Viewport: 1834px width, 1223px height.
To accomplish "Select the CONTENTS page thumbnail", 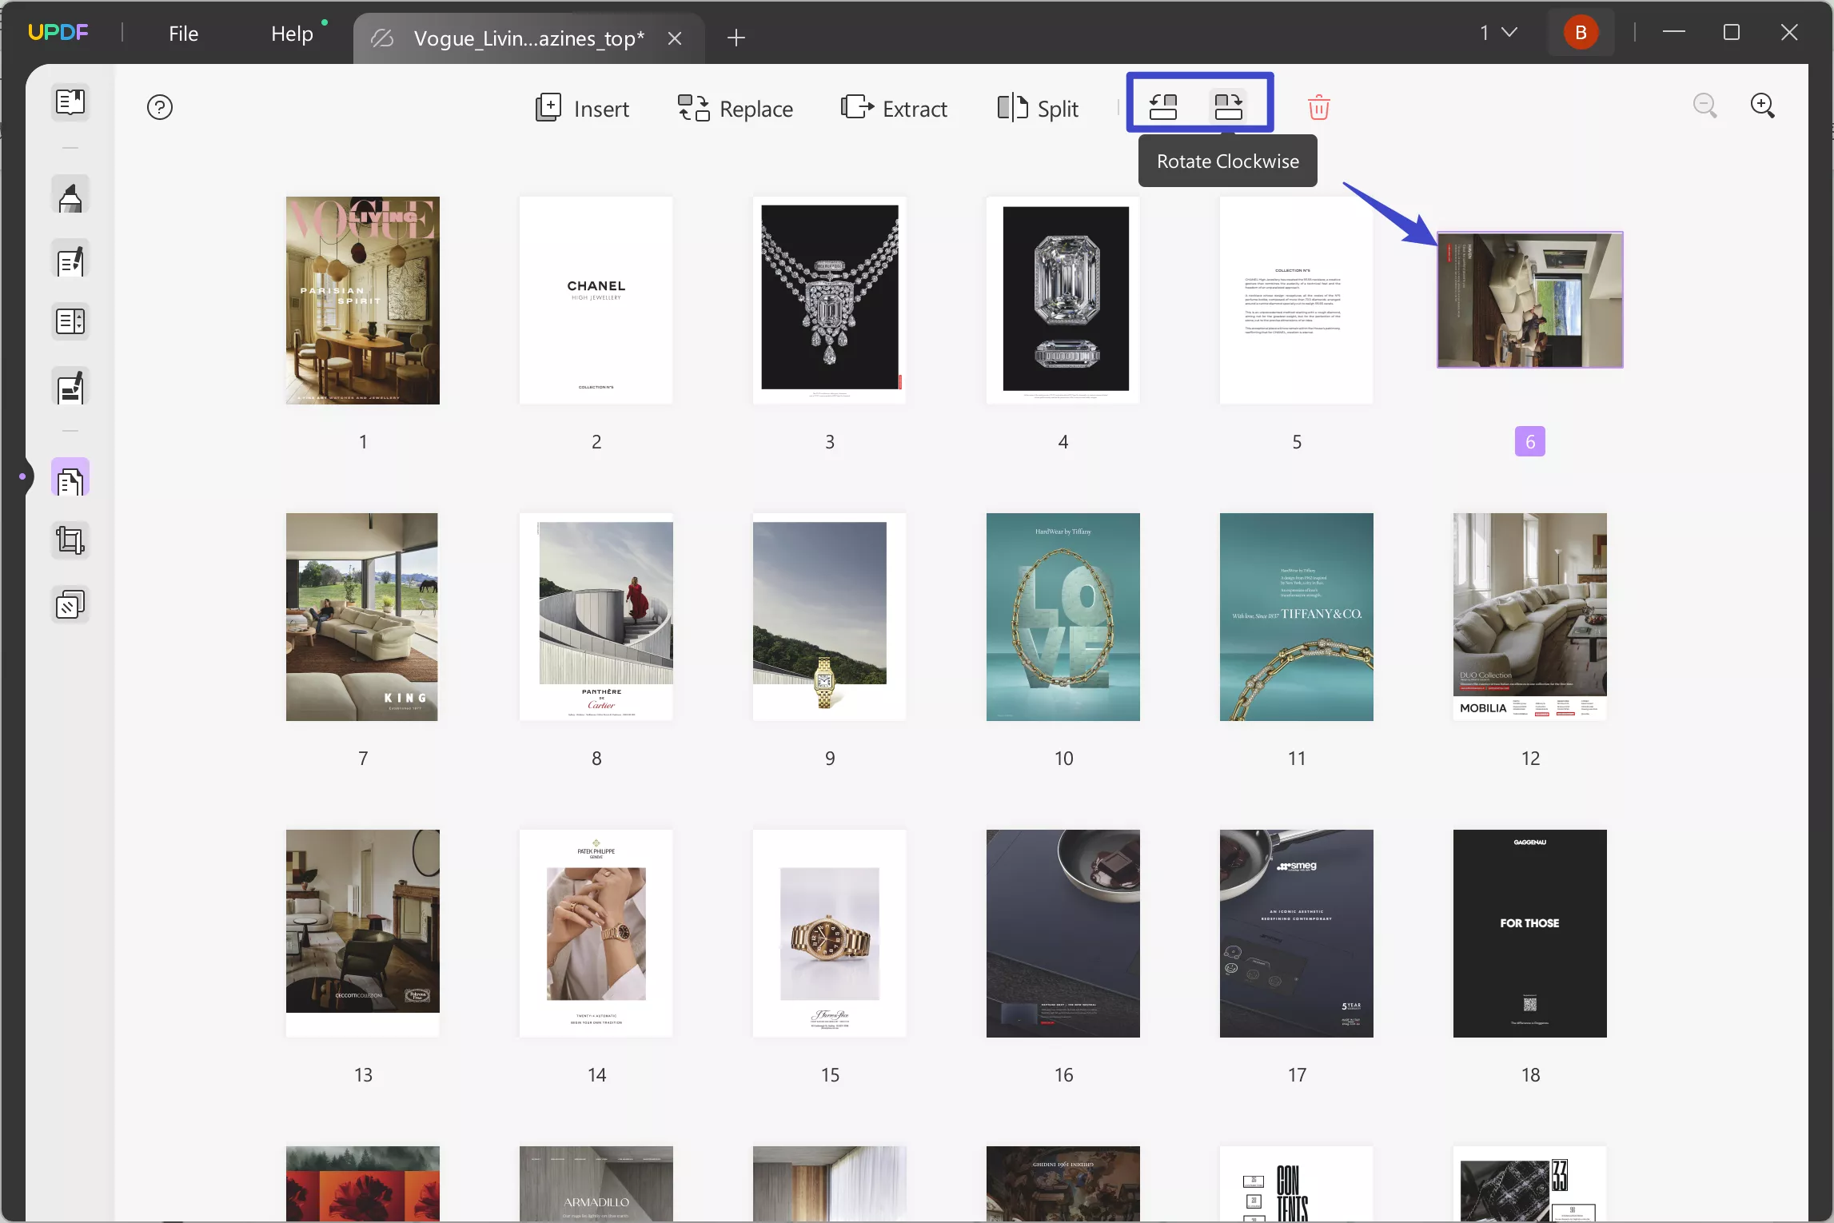I will pyautogui.click(x=1297, y=1184).
